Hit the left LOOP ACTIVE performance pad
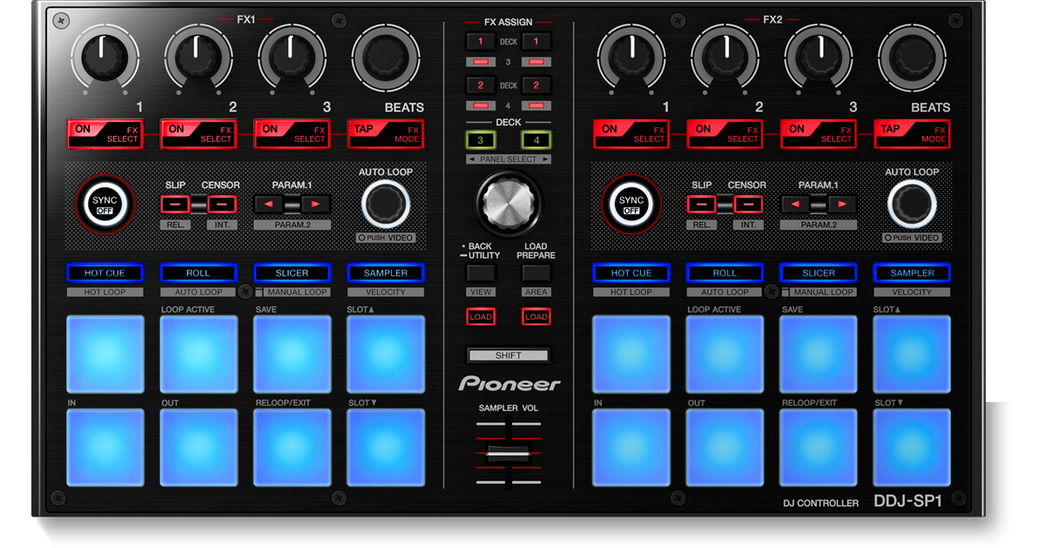Image resolution: width=1045 pixels, height=548 pixels. 199,354
